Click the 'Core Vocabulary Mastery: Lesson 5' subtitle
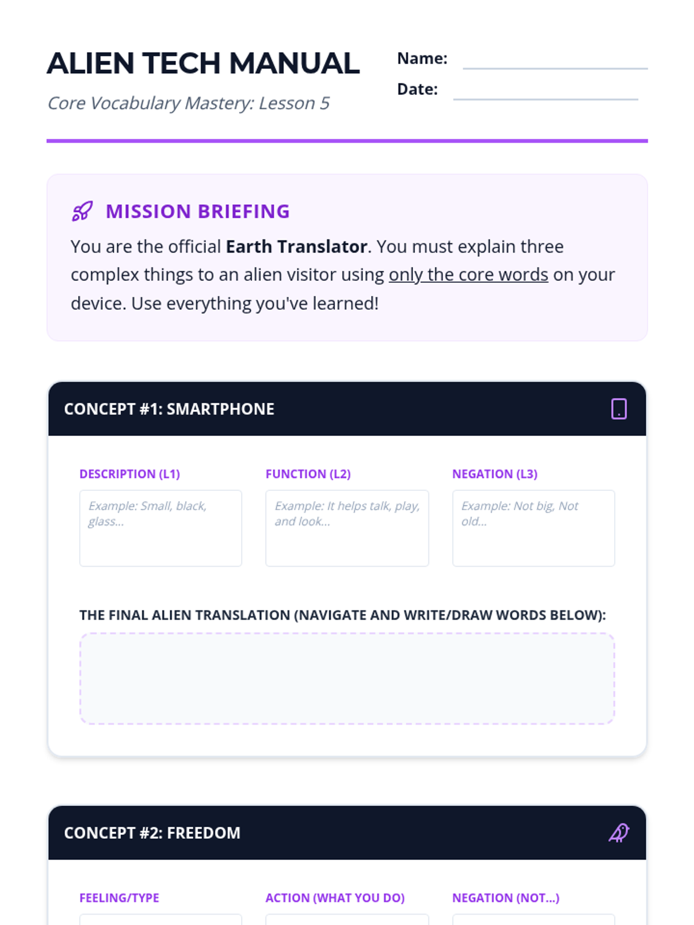The width and height of the screenshot is (694, 925). tap(189, 103)
